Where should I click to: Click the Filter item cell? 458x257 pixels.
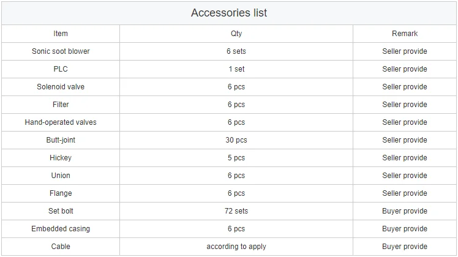(61, 105)
